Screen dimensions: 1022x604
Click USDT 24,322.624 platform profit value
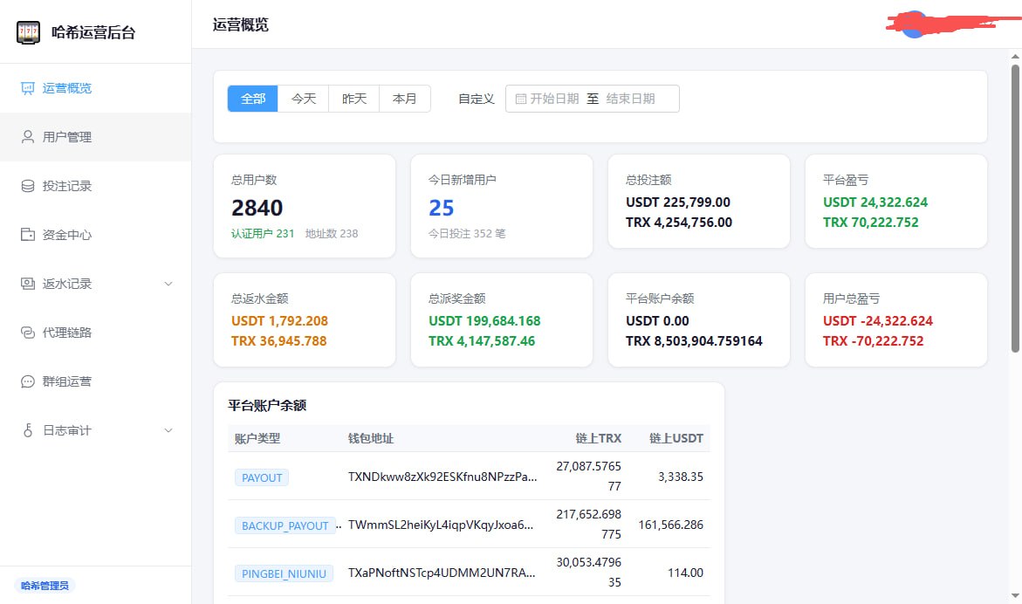[875, 202]
